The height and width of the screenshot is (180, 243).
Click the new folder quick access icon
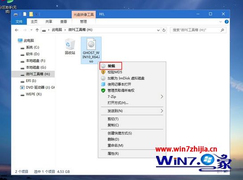pos(31,14)
